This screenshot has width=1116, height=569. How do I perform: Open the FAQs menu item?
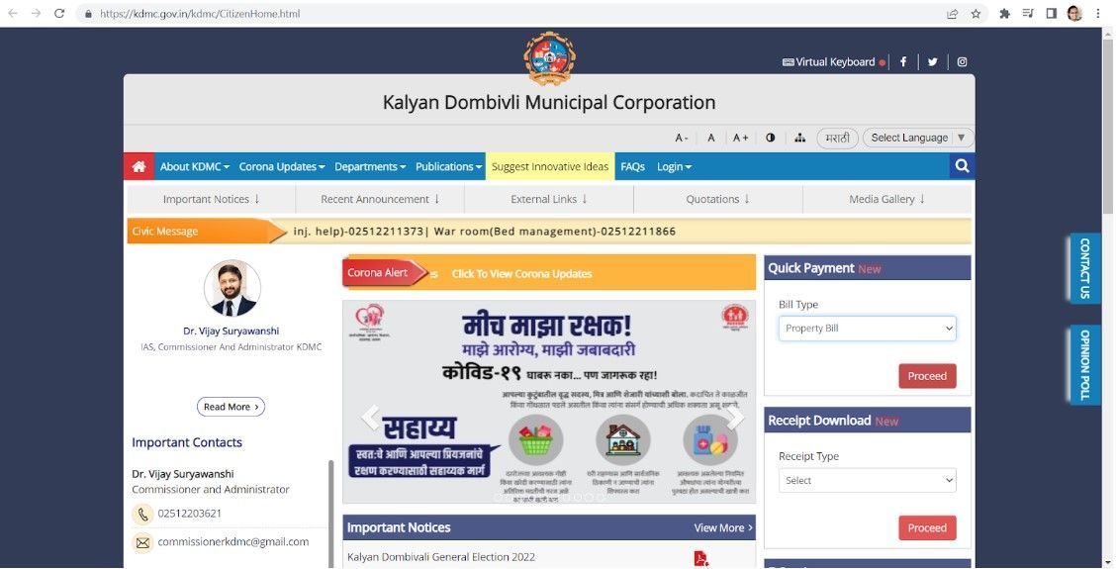click(633, 166)
